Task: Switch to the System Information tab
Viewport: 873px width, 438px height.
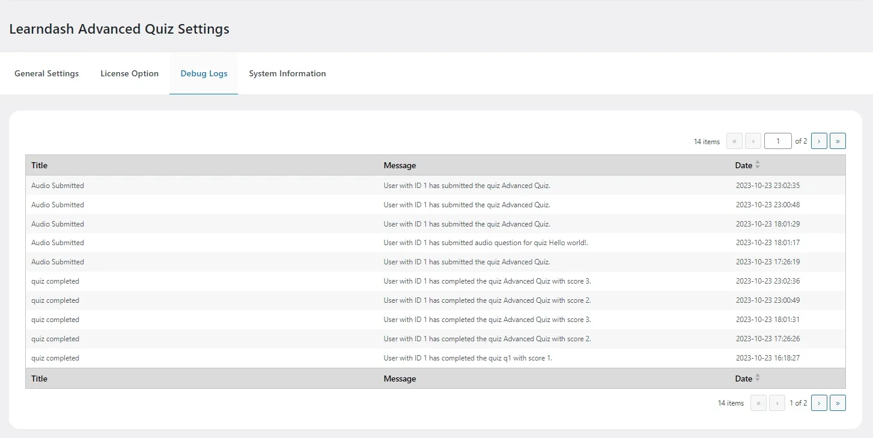Action: pos(287,73)
